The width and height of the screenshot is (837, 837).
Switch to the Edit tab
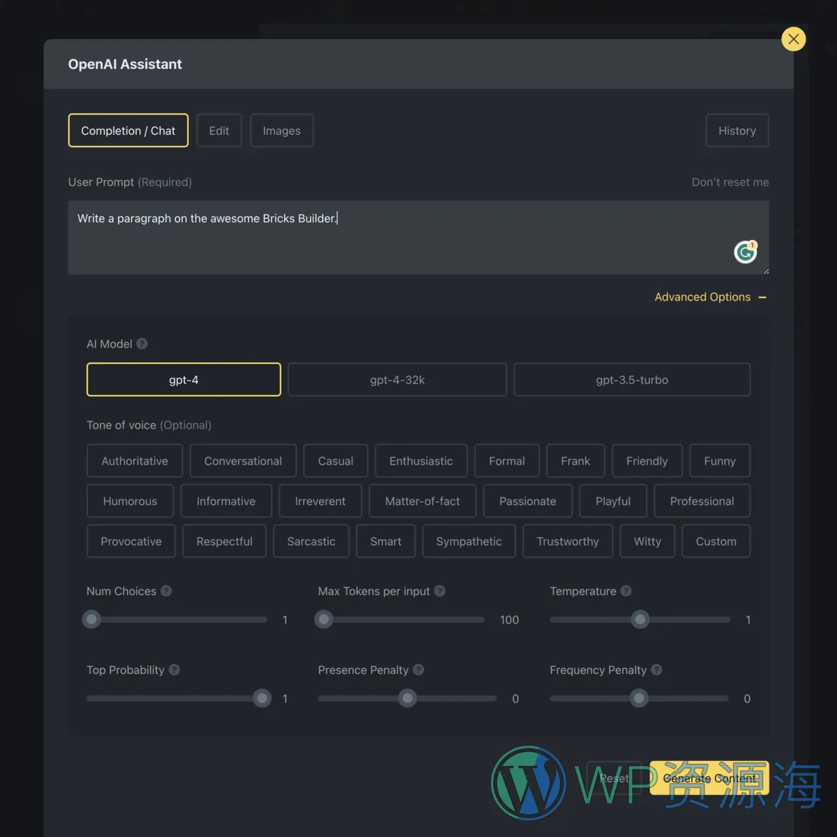(219, 130)
